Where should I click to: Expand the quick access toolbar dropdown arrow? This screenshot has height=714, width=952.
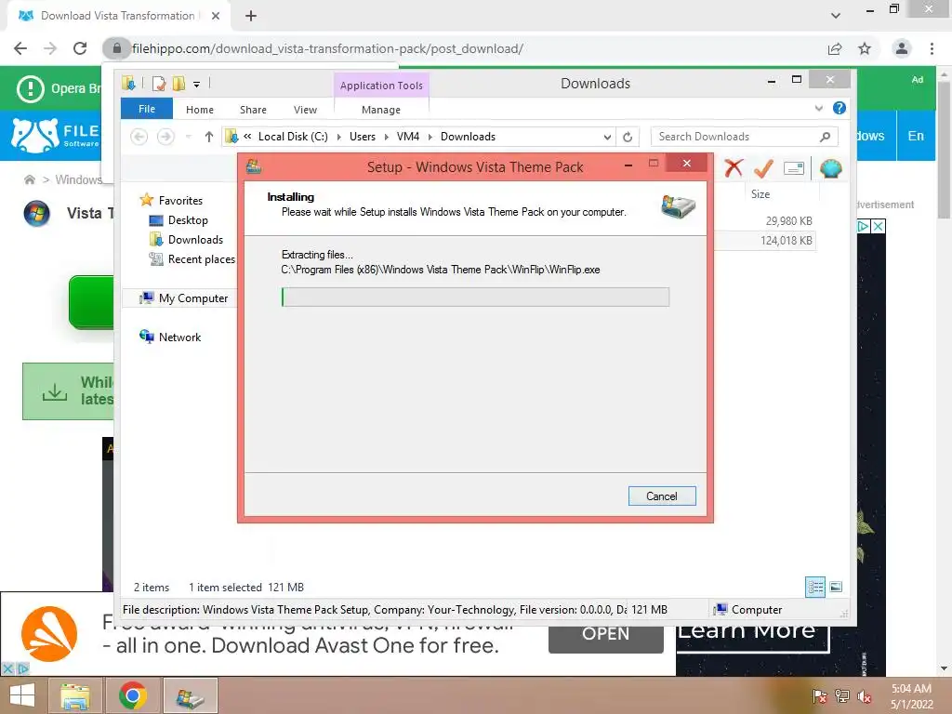click(197, 85)
